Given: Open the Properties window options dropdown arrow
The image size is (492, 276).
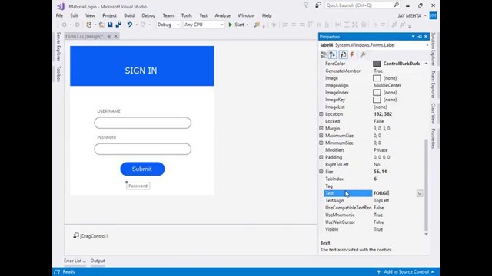Looking at the screenshot, I should (x=413, y=37).
